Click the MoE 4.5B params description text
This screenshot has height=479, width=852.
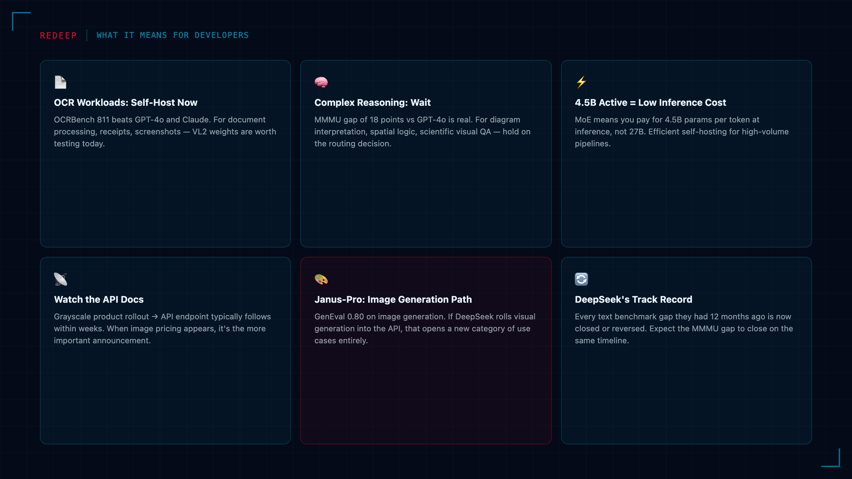[x=682, y=132]
